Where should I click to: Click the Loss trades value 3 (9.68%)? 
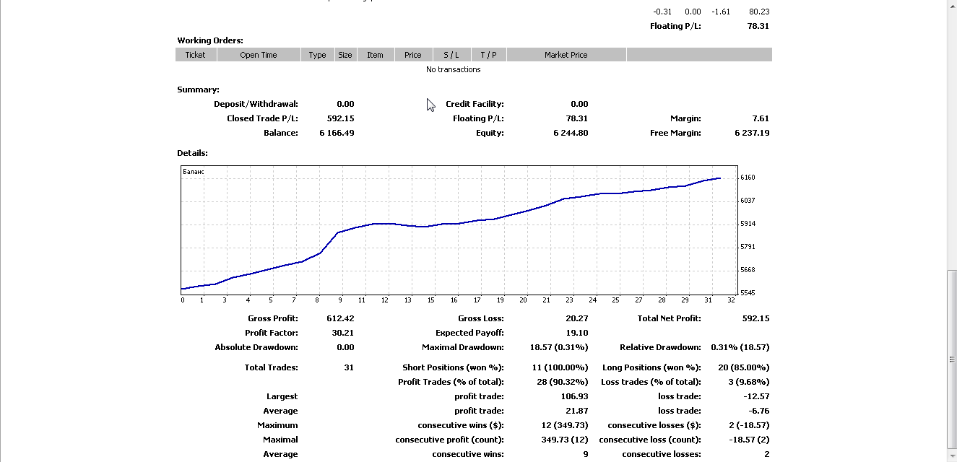tap(748, 382)
